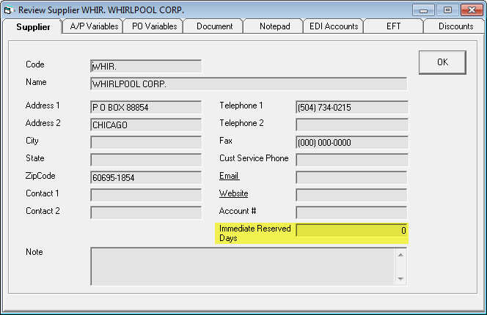Screen dimensions: 487x315
Task: Click the Address 1 field P O BOX 88854
Action: click(146, 108)
